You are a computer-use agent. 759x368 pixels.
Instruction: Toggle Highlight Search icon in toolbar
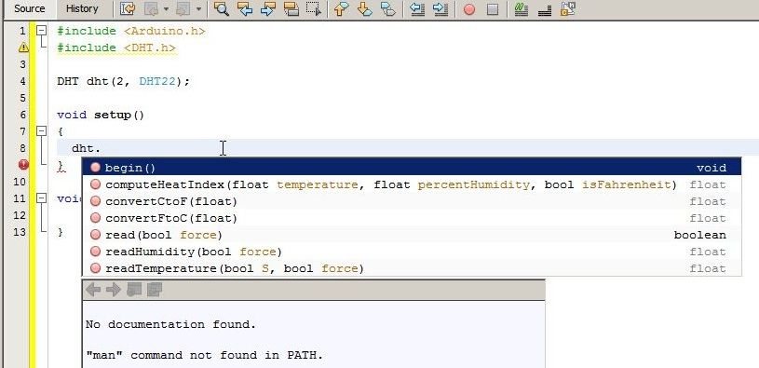[x=291, y=8]
